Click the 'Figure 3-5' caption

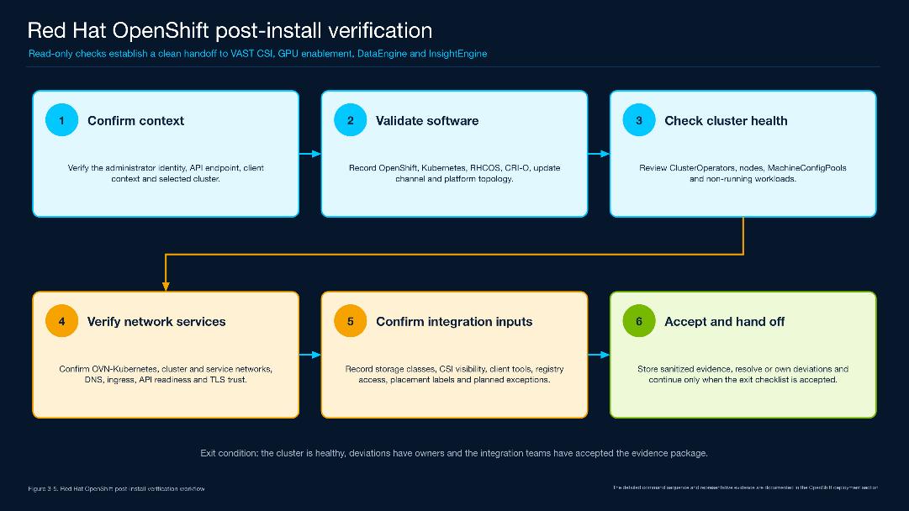coord(116,489)
